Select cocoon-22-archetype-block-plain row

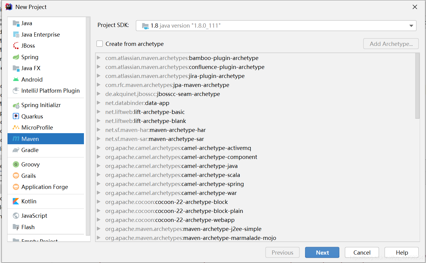pyautogui.click(x=255, y=211)
